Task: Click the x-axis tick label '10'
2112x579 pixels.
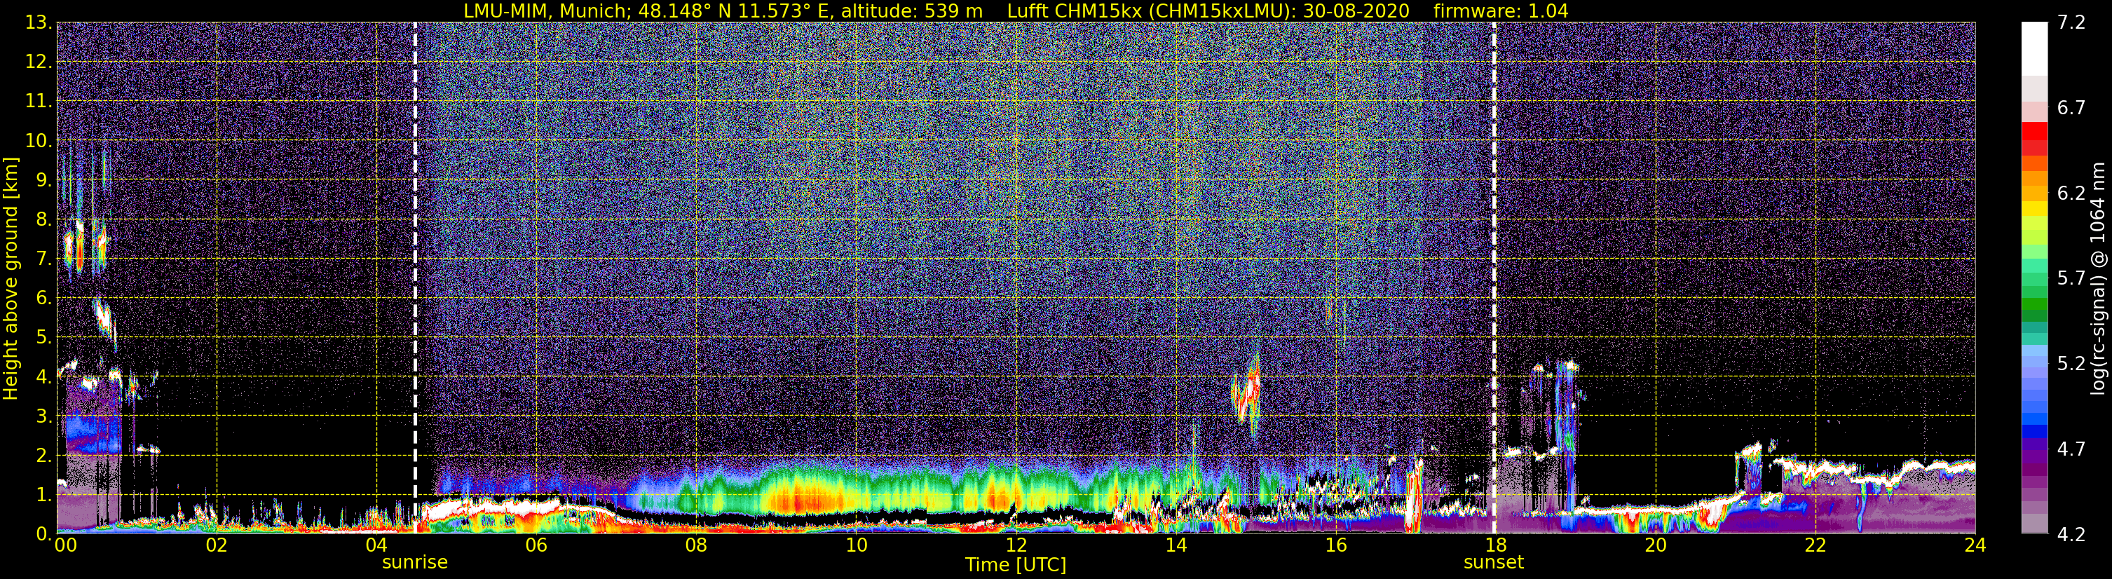Action: (856, 545)
